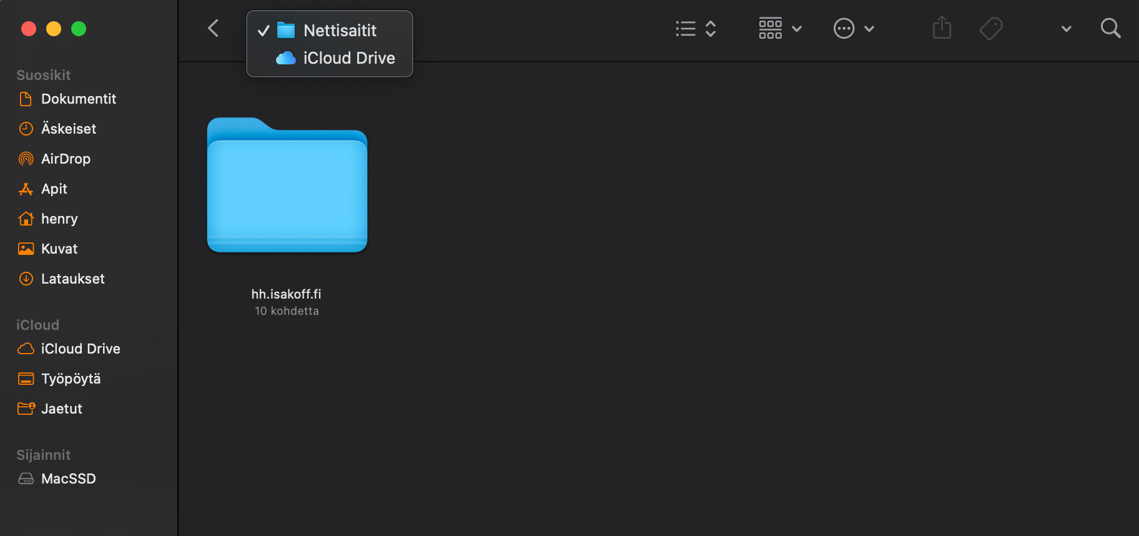Open henry home folder

tap(59, 219)
